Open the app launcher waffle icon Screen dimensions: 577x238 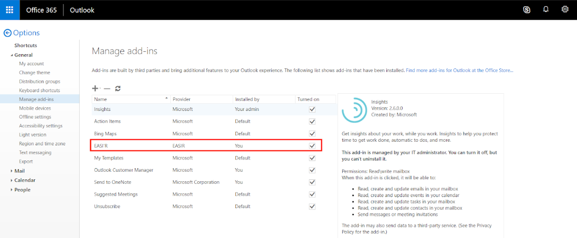(10, 10)
